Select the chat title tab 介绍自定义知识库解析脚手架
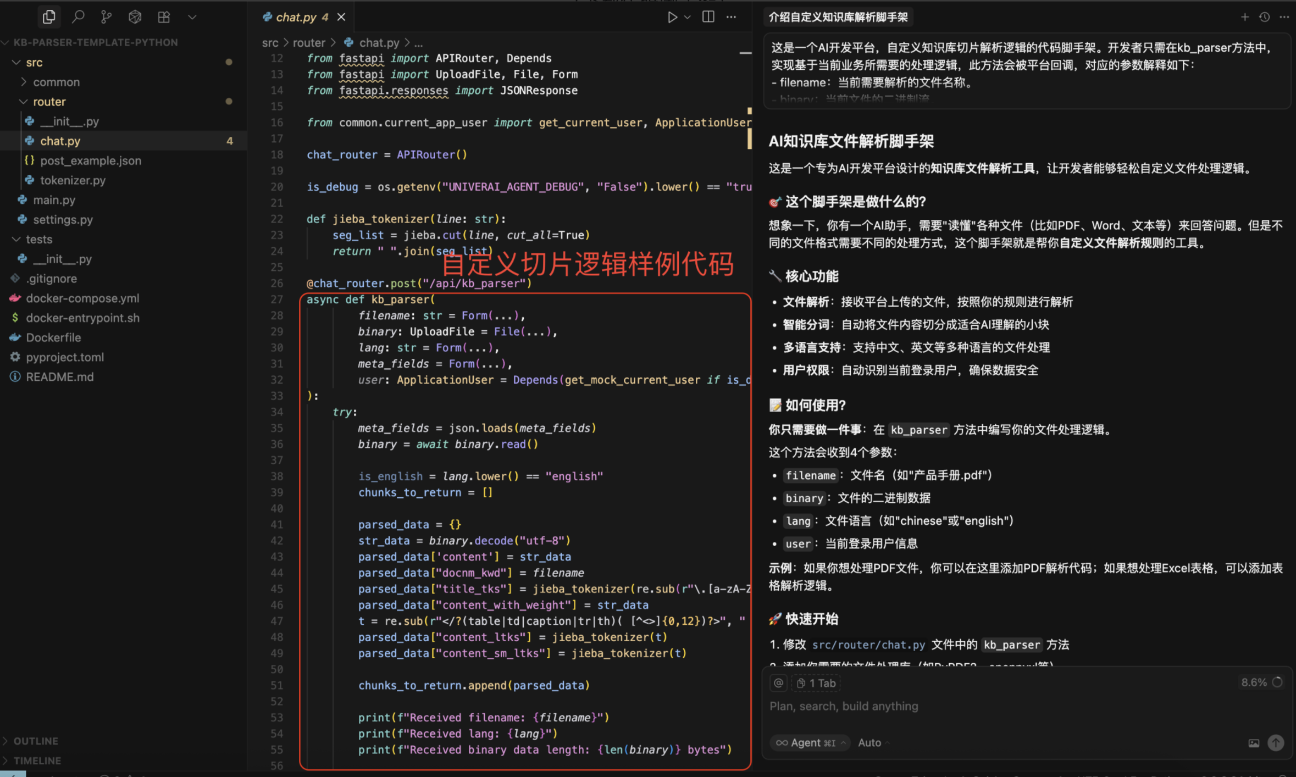Viewport: 1296px width, 777px height. [x=838, y=17]
